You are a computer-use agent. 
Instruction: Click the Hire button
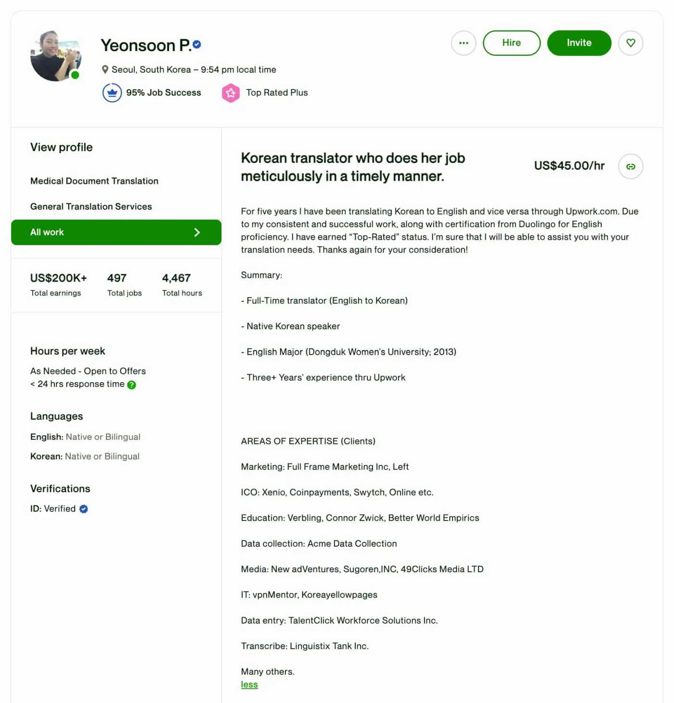coord(511,43)
